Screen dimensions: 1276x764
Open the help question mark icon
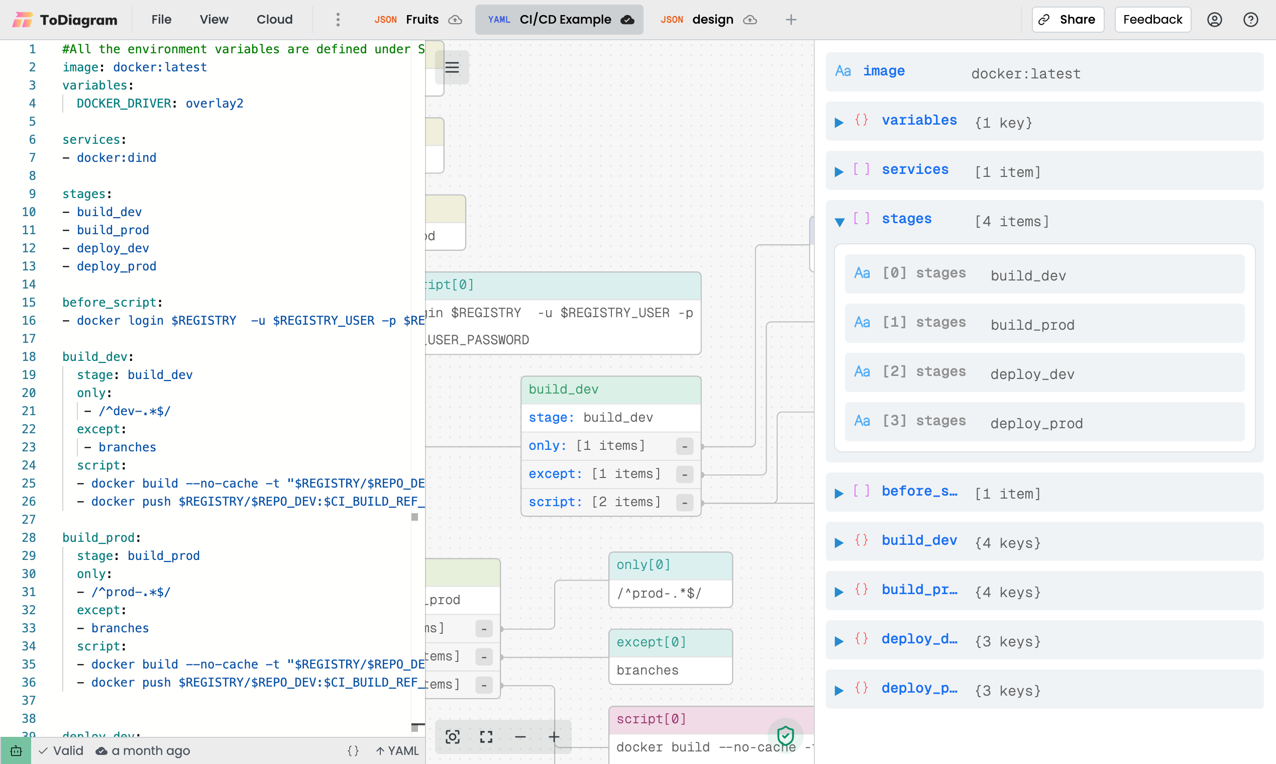point(1250,20)
